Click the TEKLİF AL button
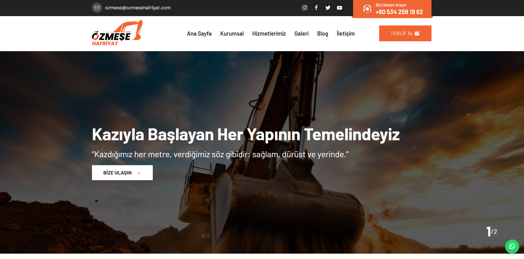 [x=405, y=33]
